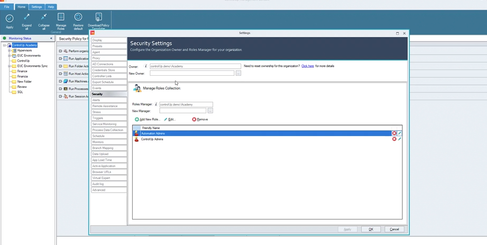Select AD Connections in Settings sidebar
487x245 pixels.
pyautogui.click(x=109, y=64)
